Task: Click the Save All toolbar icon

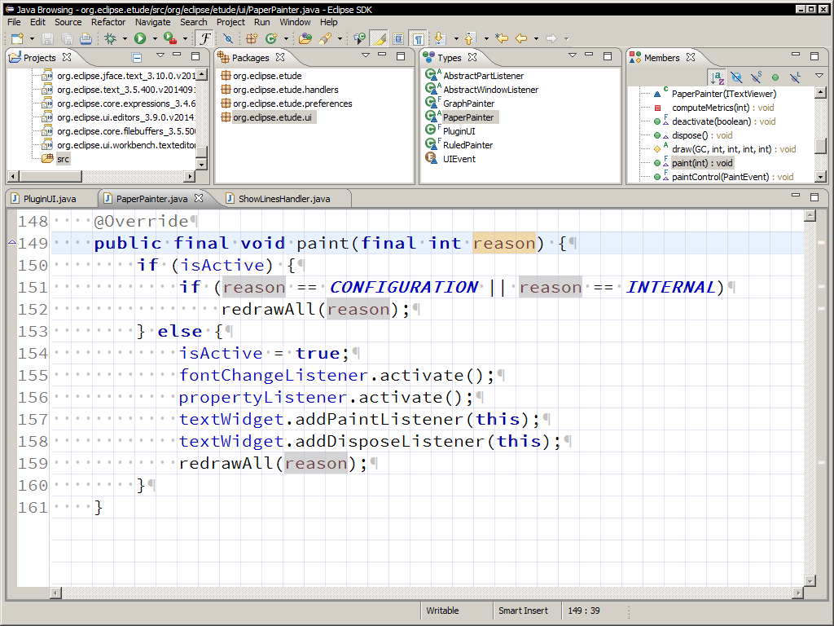Action: (x=67, y=38)
